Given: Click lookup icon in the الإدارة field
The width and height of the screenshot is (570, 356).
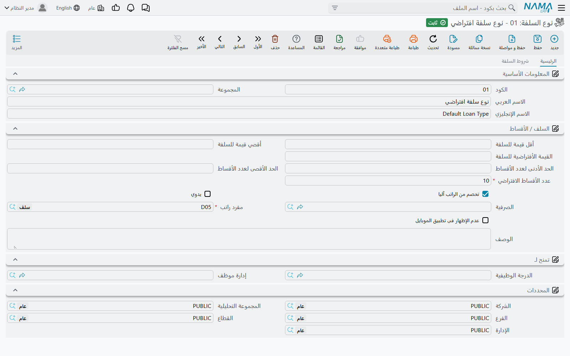Looking at the screenshot, I should pos(290,330).
